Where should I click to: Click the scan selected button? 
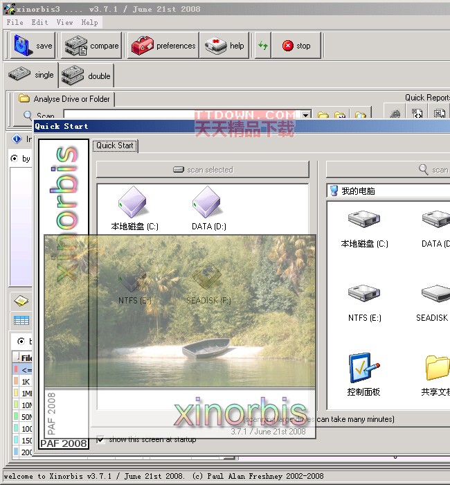203,170
